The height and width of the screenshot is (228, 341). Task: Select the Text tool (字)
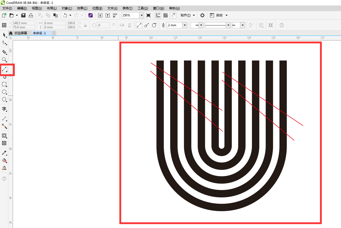pos(4,109)
